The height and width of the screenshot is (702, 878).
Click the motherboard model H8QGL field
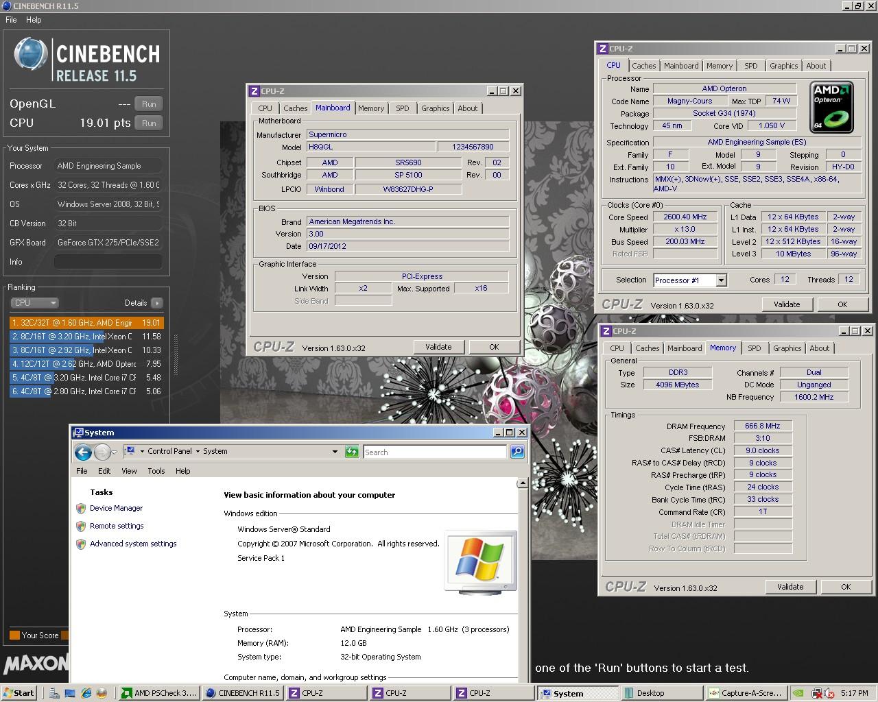(x=370, y=147)
